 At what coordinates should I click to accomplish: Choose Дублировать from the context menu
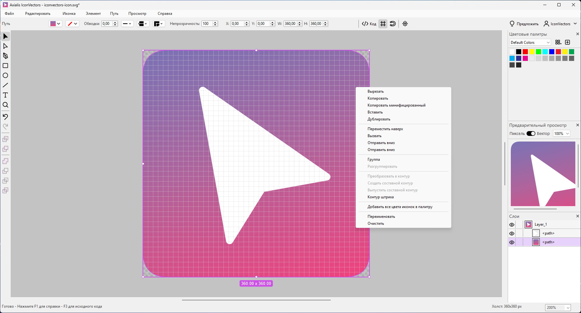pos(403,119)
